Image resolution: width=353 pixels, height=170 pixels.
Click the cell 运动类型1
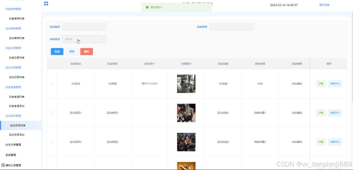click(113, 113)
